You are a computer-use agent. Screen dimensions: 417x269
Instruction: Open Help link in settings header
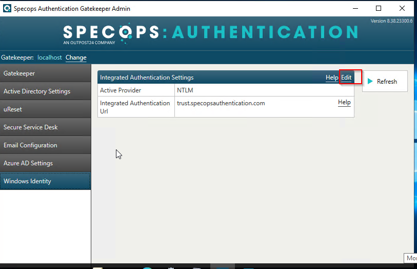[332, 78]
